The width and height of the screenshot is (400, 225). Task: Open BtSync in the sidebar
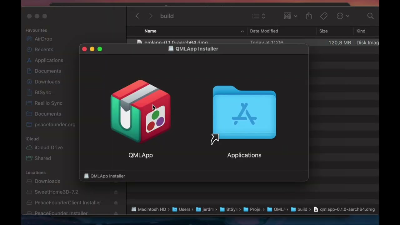click(x=43, y=92)
